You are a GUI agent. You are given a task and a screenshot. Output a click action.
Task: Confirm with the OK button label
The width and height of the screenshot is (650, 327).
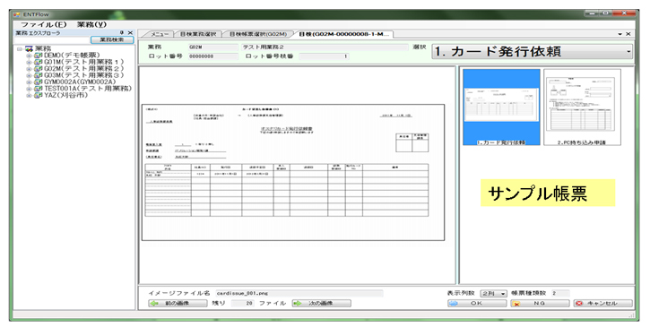[476, 304]
